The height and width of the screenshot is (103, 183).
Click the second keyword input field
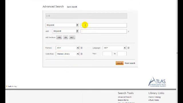pos(104,31)
